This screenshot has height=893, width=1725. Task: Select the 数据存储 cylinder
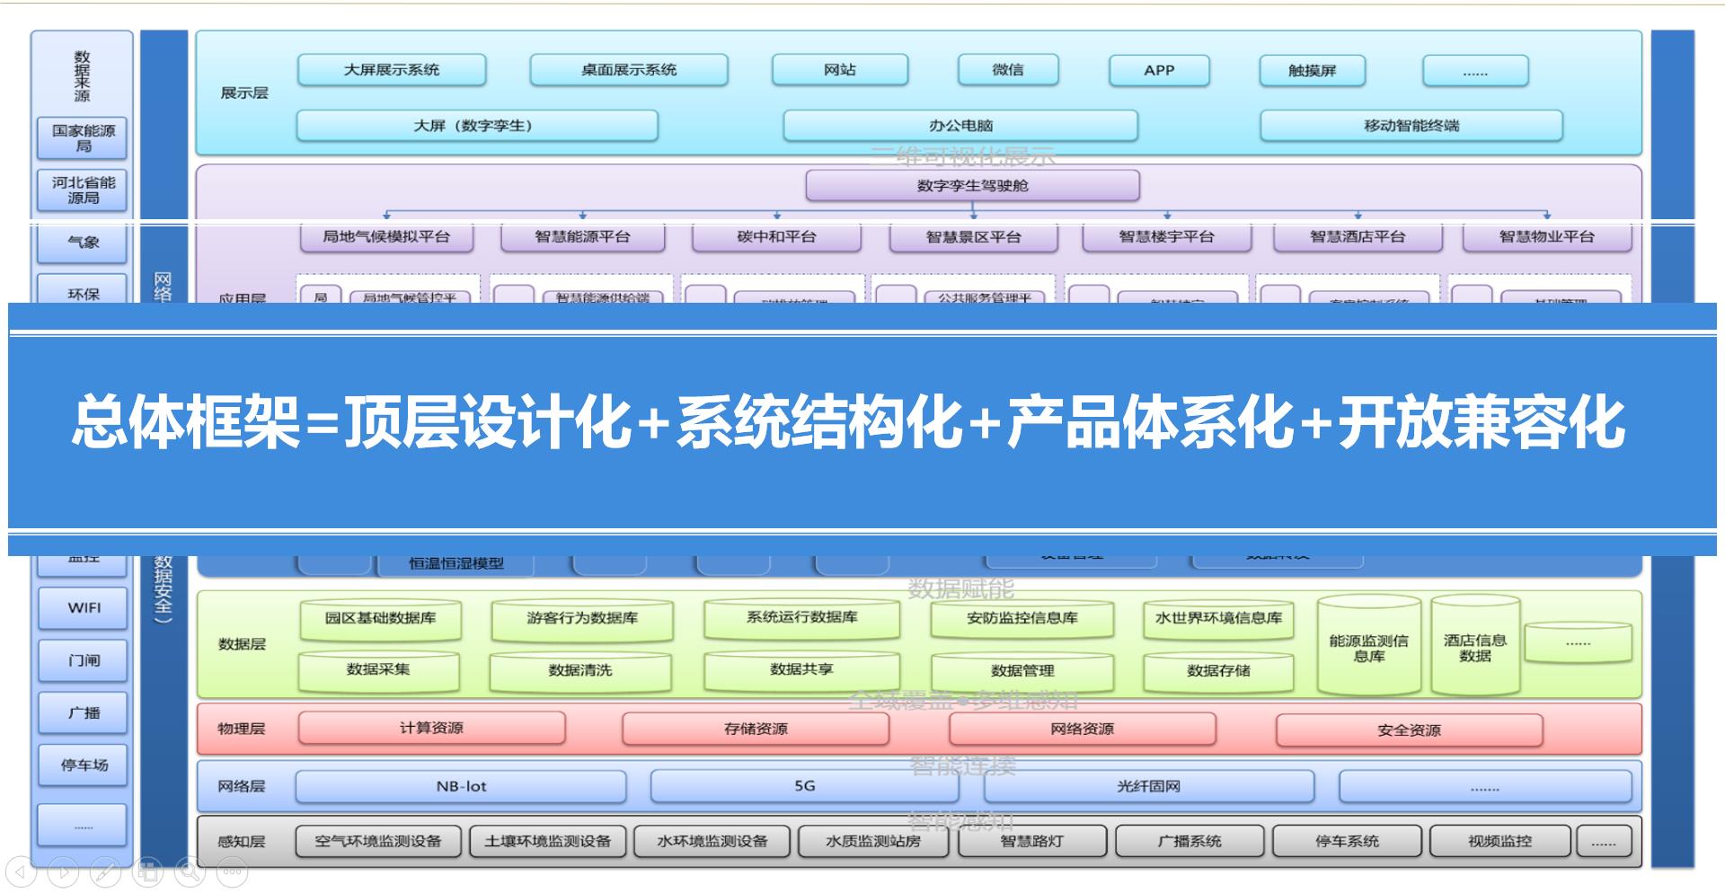point(1218,671)
